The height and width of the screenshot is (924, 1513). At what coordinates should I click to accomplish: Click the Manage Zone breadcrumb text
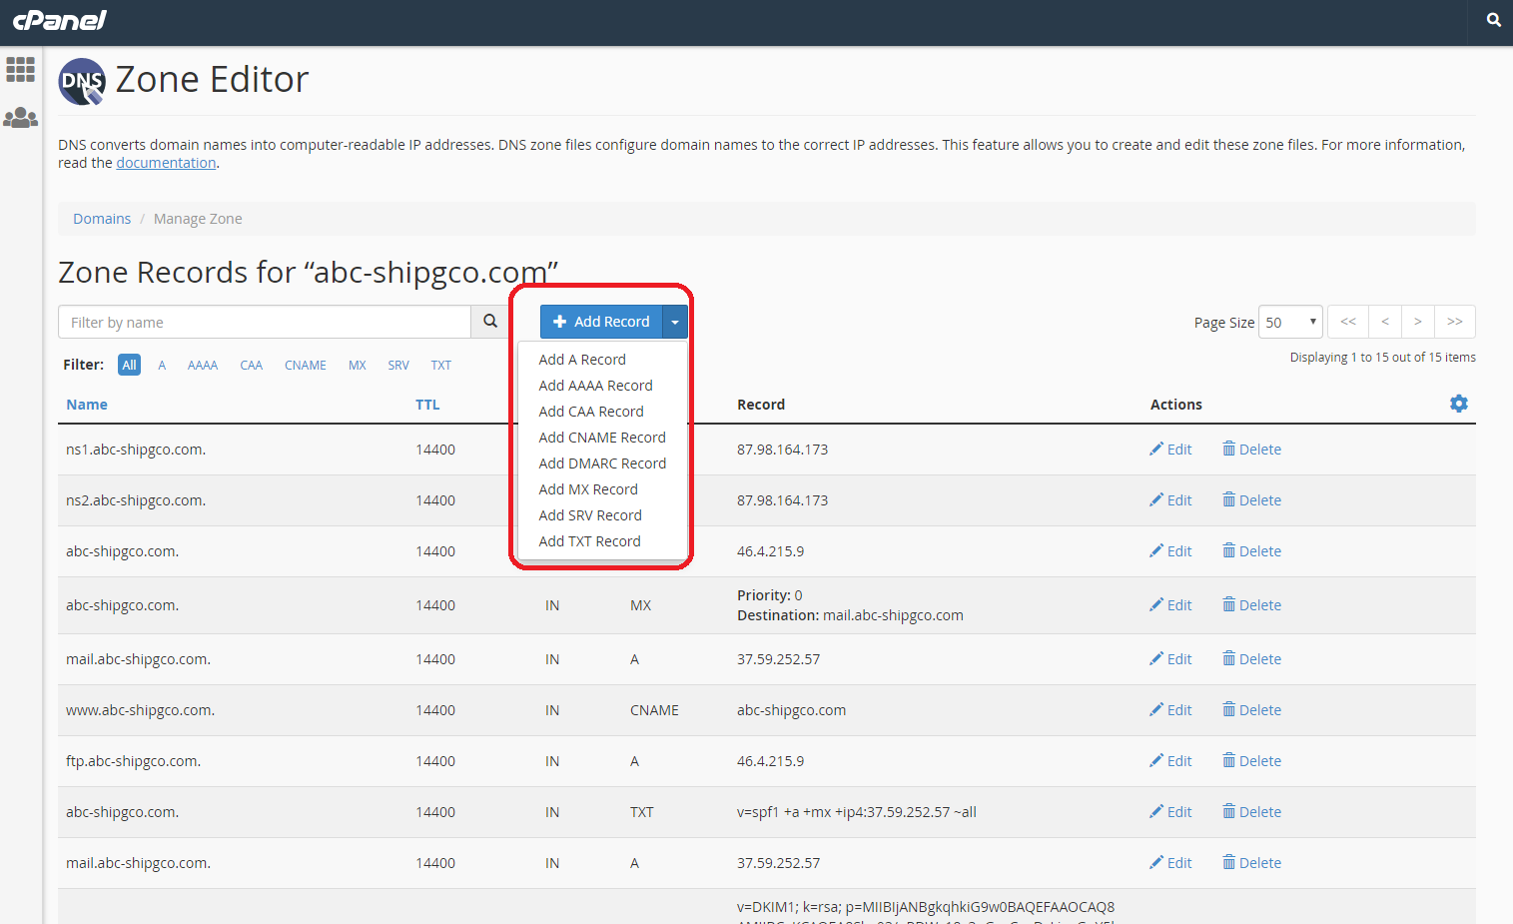(198, 219)
